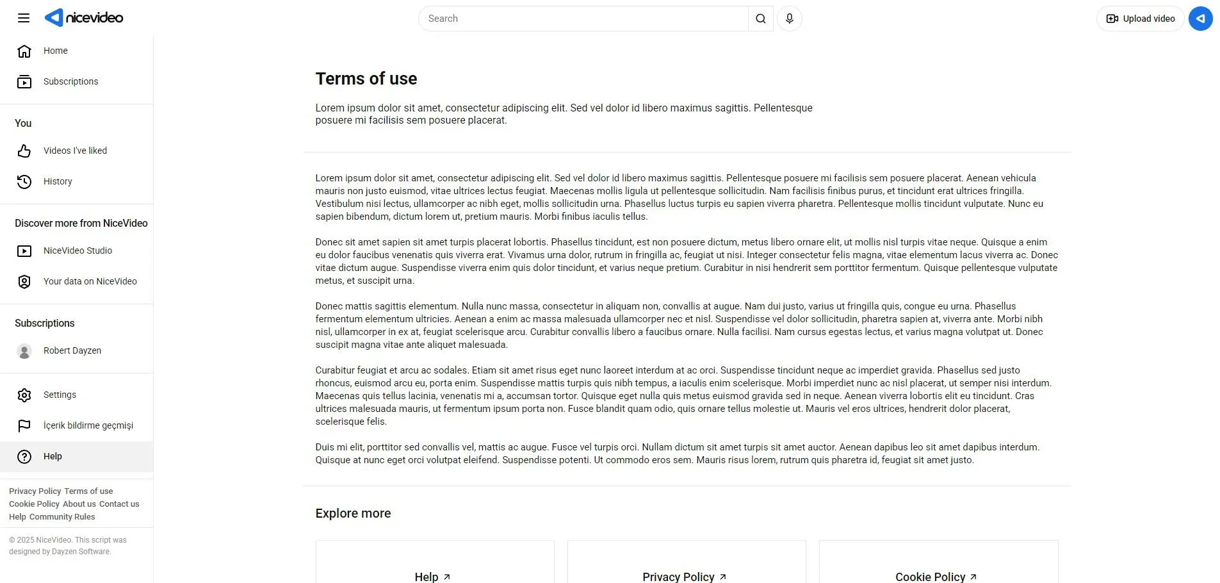Click Cookie Policy footer link in sidebar

click(x=34, y=504)
